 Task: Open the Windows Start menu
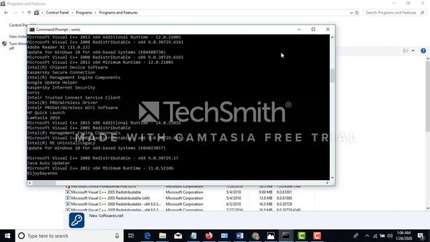(x=7, y=236)
